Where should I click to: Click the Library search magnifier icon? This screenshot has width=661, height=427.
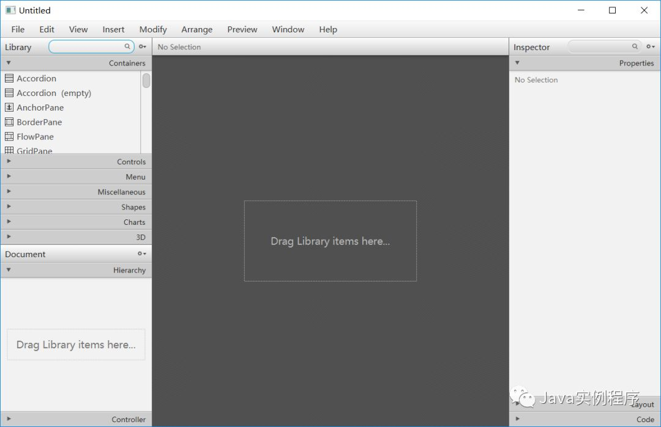click(127, 46)
